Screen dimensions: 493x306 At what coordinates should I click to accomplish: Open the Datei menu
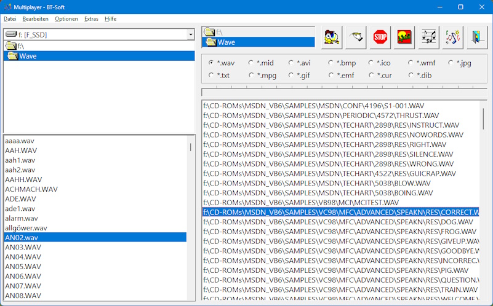[10, 19]
